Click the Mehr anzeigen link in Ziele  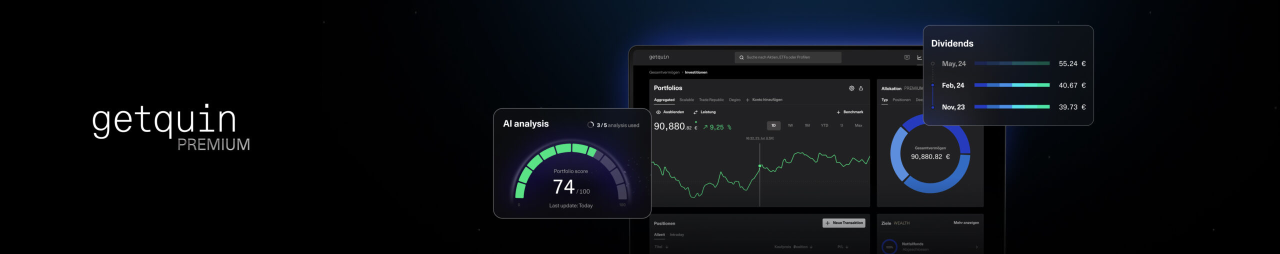click(x=966, y=223)
